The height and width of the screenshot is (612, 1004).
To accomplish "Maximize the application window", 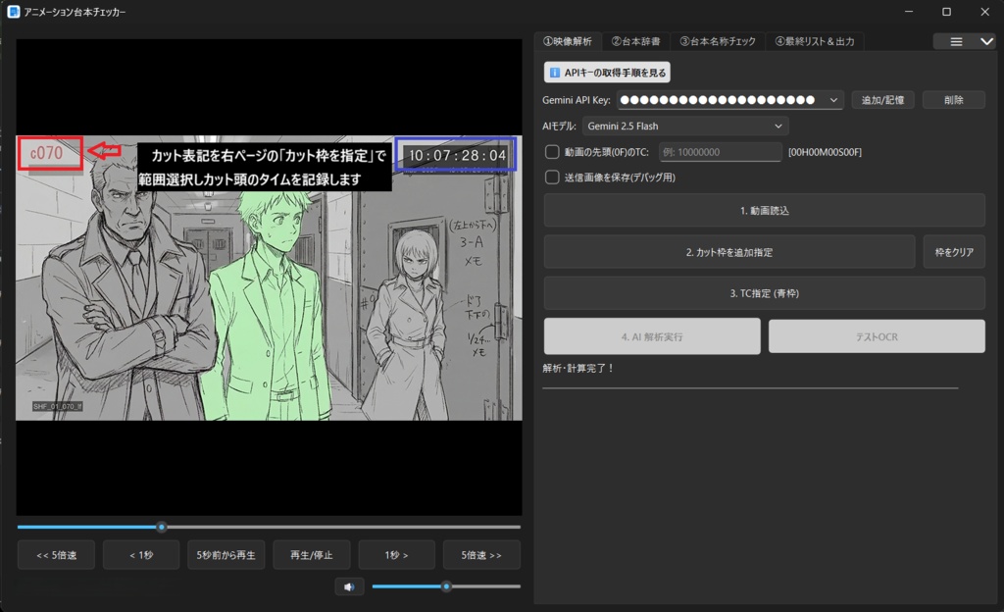I will (946, 12).
